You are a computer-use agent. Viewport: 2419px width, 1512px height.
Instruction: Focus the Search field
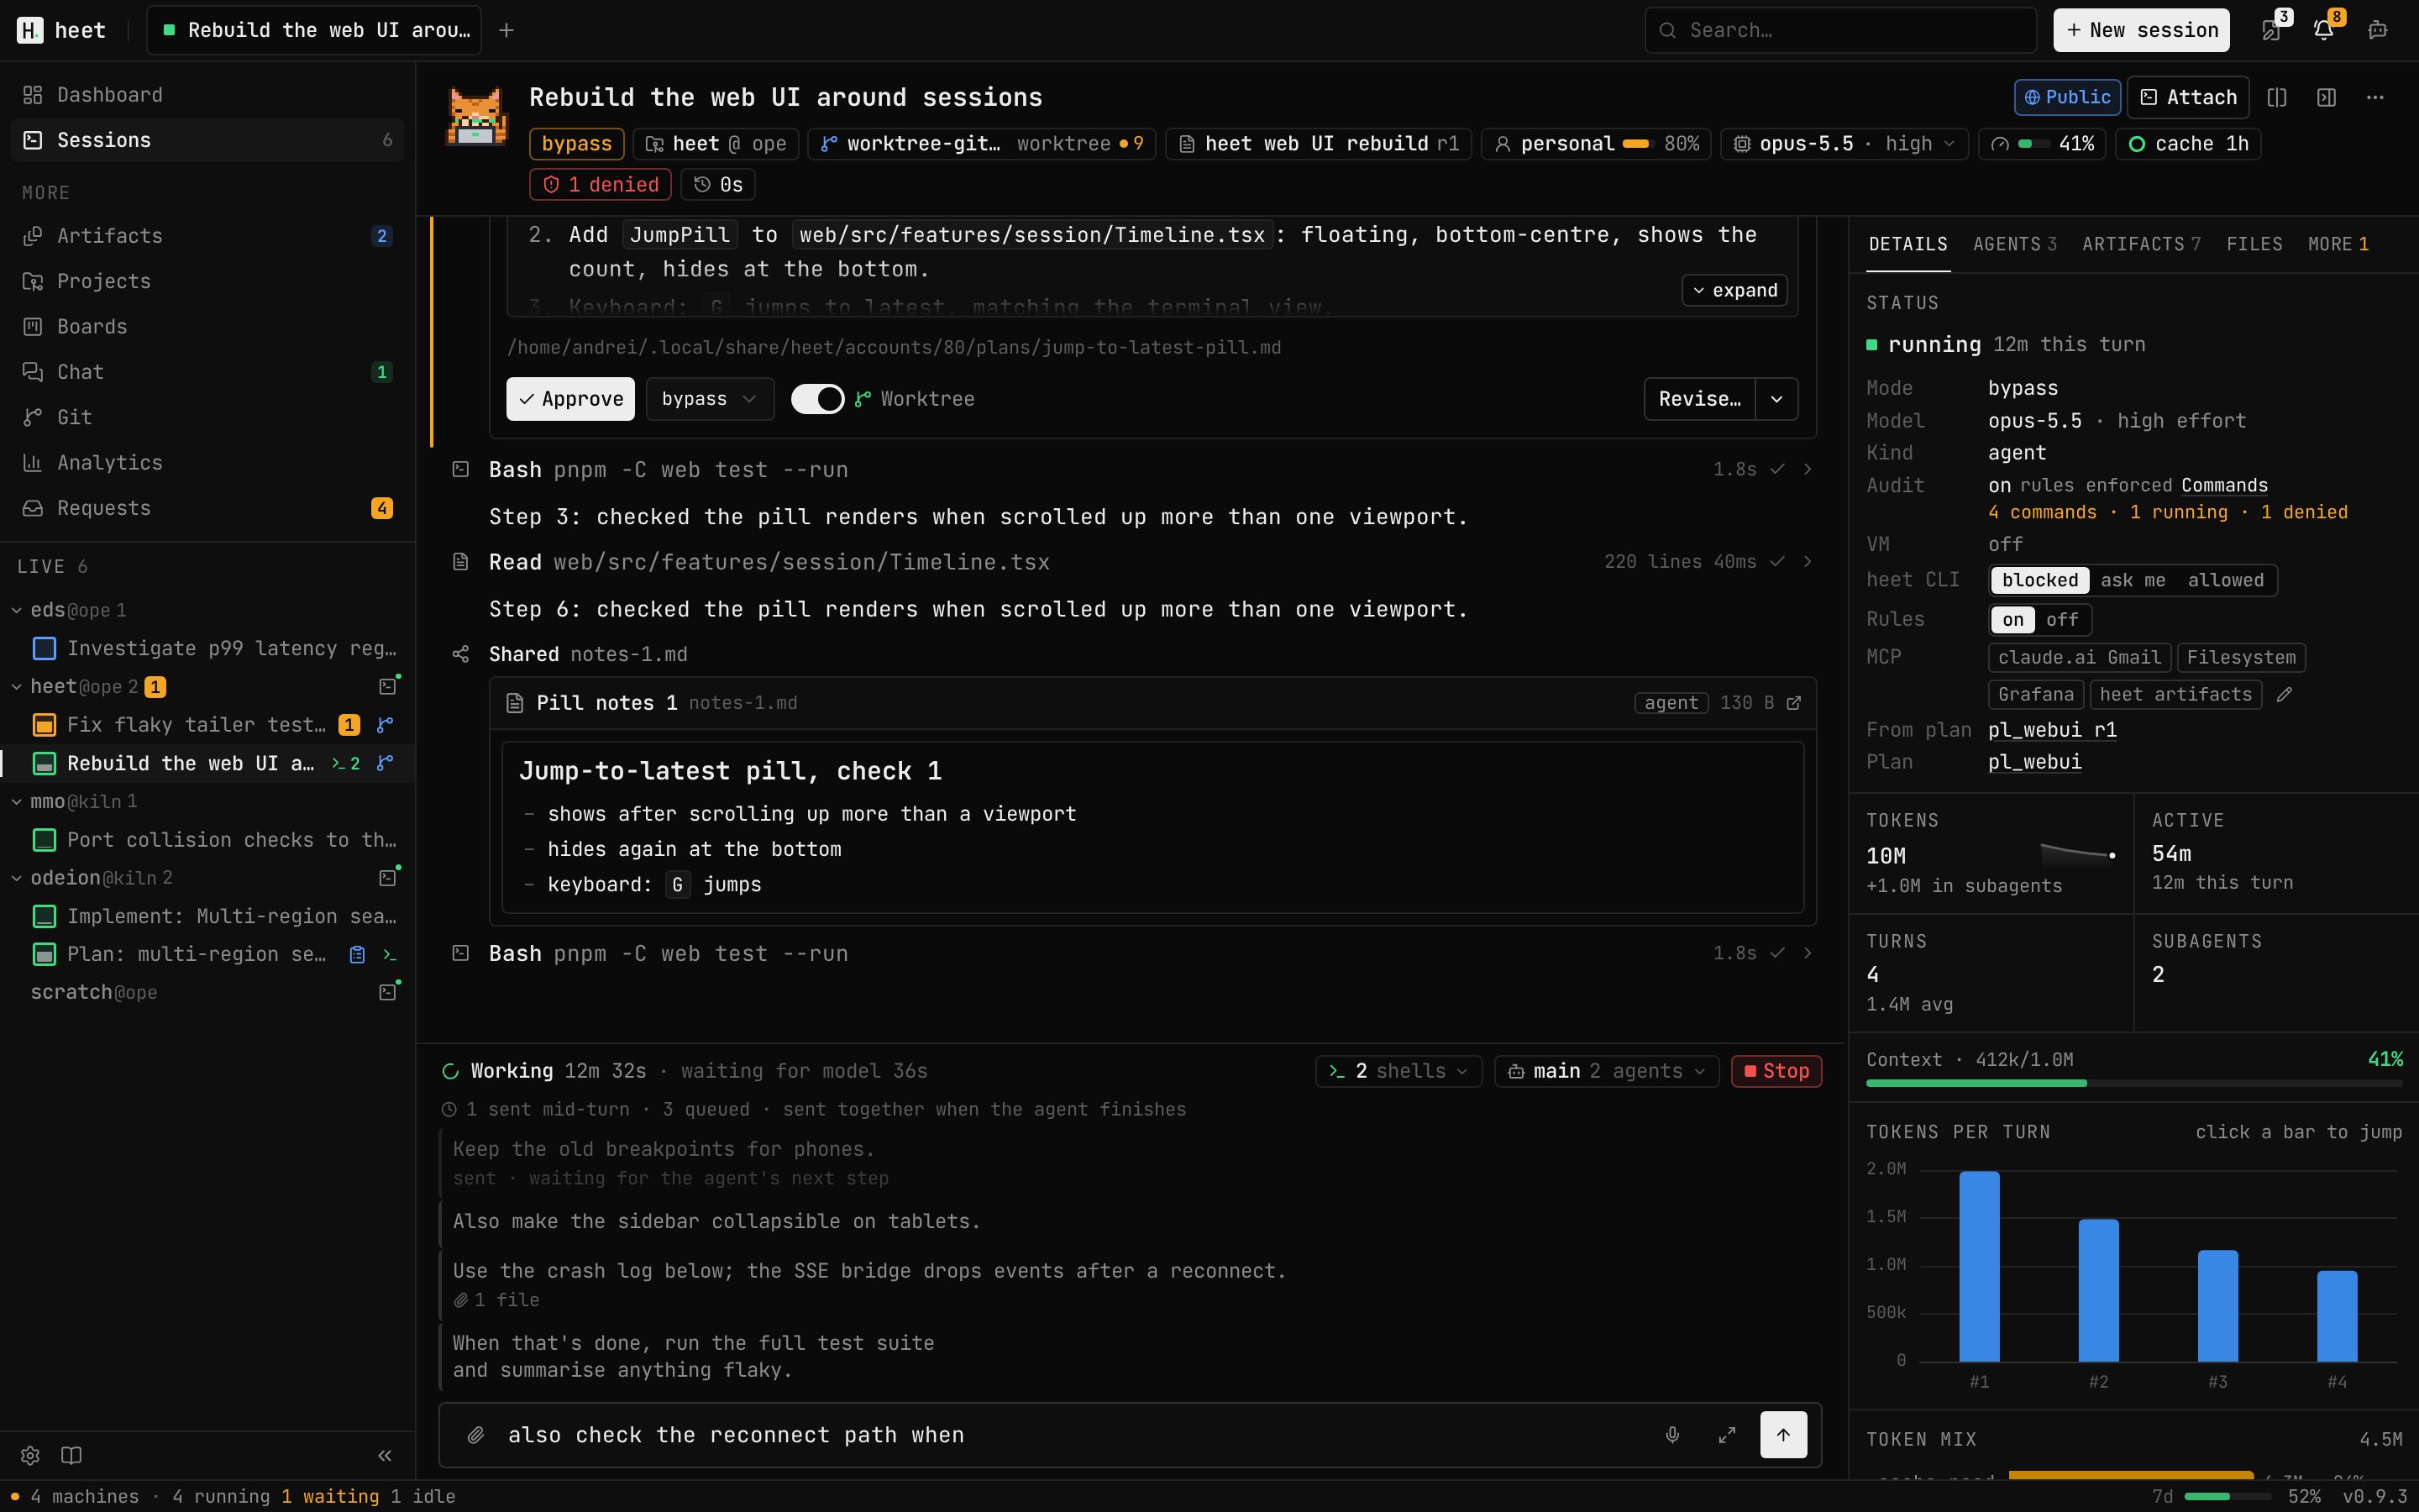[x=1839, y=30]
